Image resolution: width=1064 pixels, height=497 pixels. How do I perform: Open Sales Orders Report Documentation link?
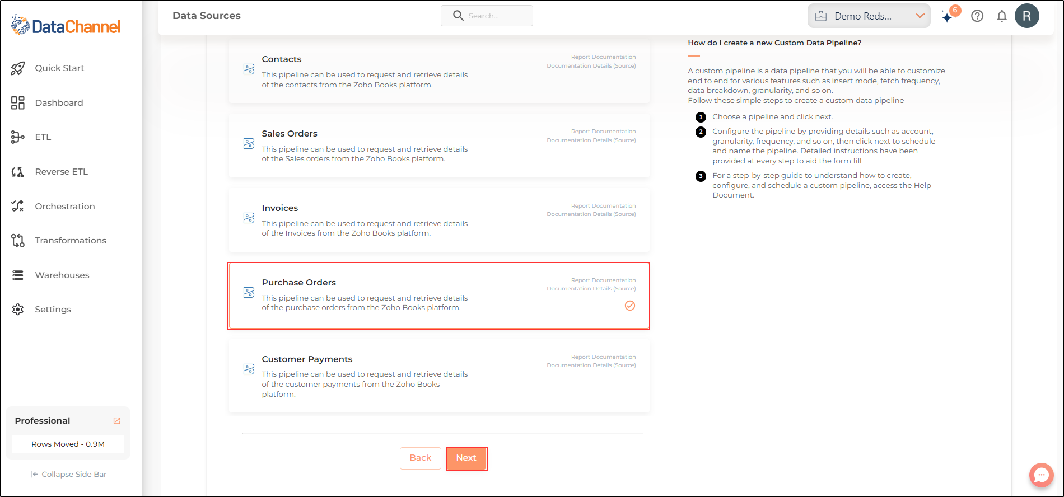pos(604,132)
